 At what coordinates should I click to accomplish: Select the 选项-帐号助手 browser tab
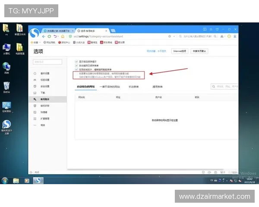tap(92, 31)
